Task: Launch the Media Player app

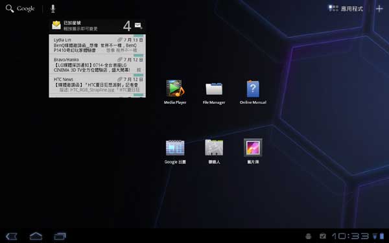Action: pos(175,92)
